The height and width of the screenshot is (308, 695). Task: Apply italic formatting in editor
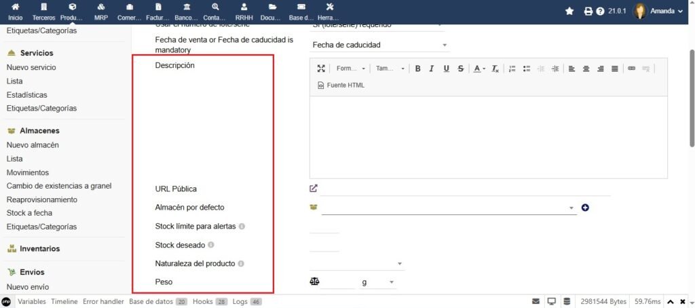click(x=432, y=69)
